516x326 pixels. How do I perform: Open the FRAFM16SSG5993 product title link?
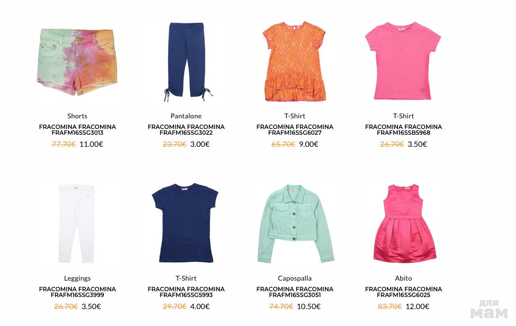coord(186,292)
